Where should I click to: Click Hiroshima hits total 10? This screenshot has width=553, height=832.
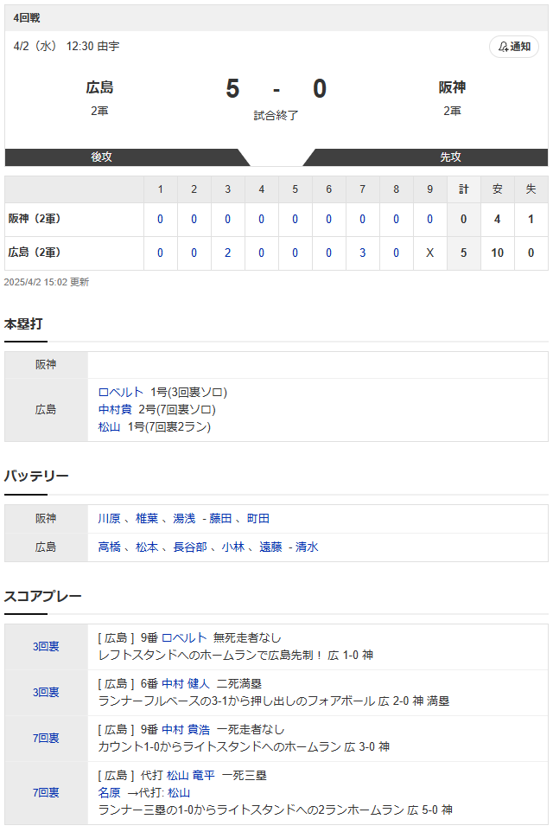click(x=498, y=253)
